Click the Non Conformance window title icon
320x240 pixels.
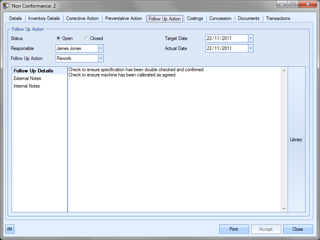pos(6,6)
